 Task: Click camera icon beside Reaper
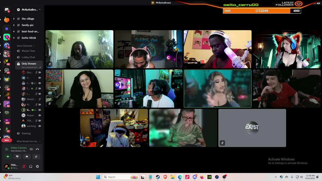40,115
